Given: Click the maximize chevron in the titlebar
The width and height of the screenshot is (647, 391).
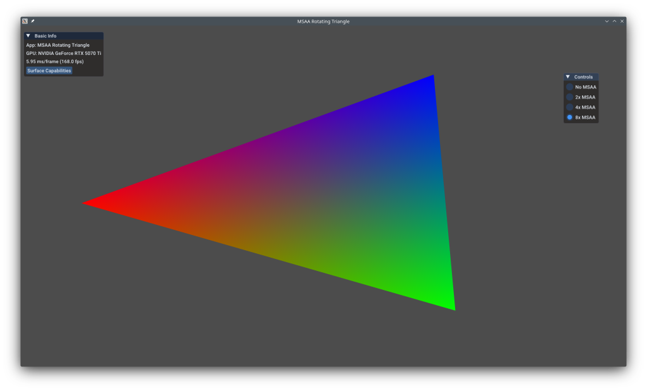Looking at the screenshot, I should [614, 21].
